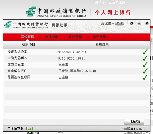Switch to the 网银环境 tab

click(x=28, y=37)
